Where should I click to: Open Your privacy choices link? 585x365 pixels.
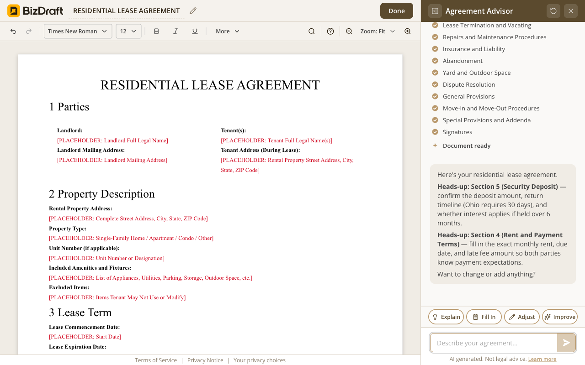[x=260, y=360]
